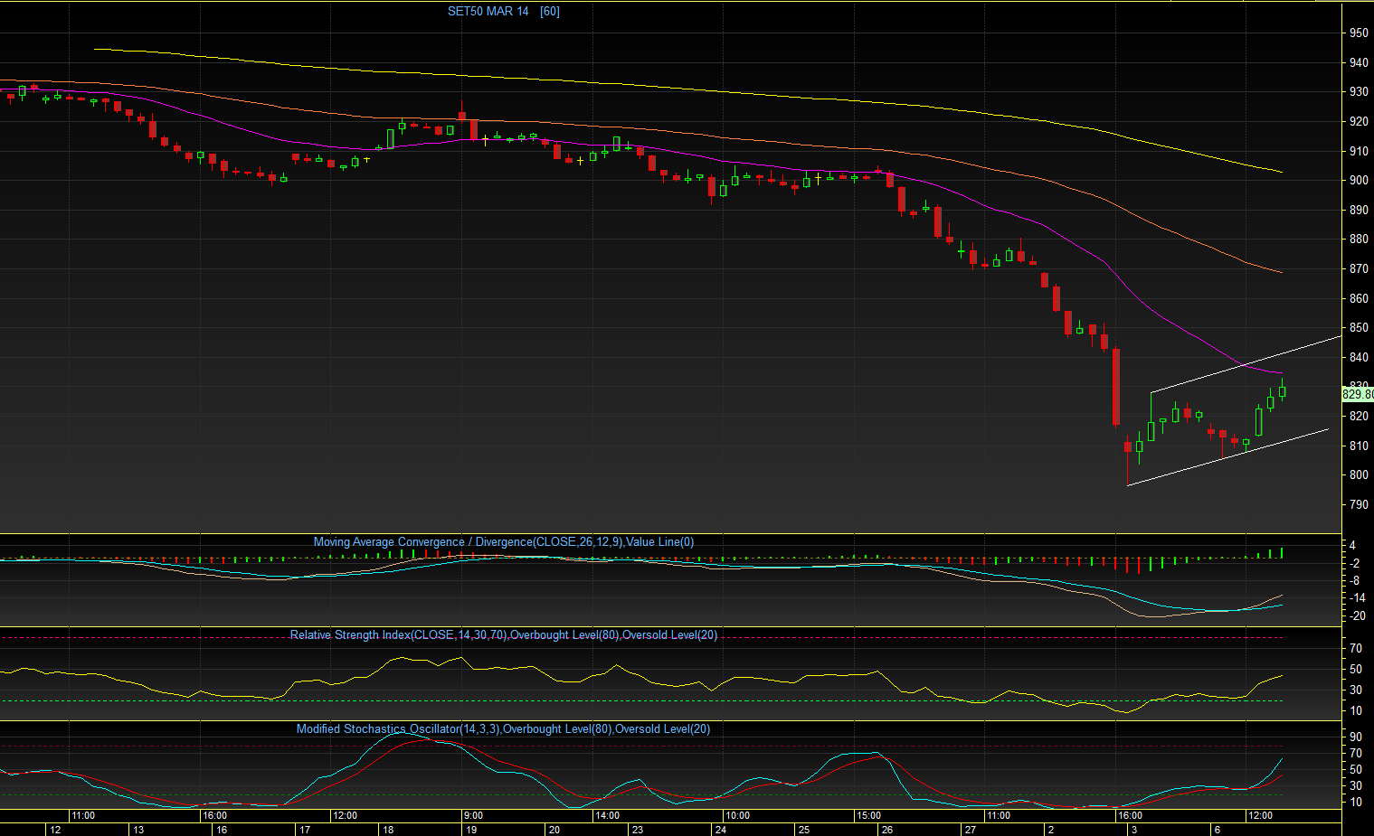Image resolution: width=1374 pixels, height=836 pixels.
Task: Select the -20 value on the MACD scale
Action: [x=1357, y=616]
